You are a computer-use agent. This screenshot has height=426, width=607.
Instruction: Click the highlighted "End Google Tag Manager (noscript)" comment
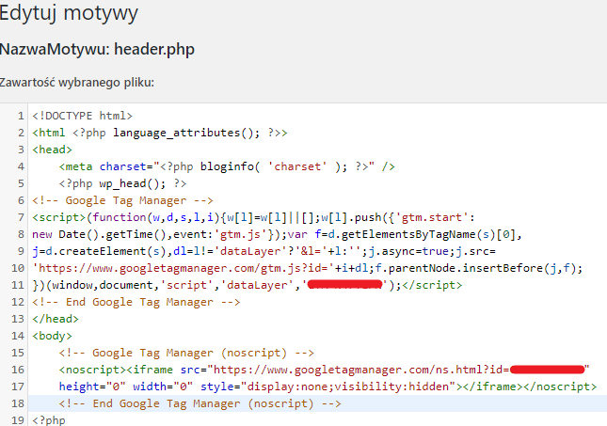click(198, 403)
